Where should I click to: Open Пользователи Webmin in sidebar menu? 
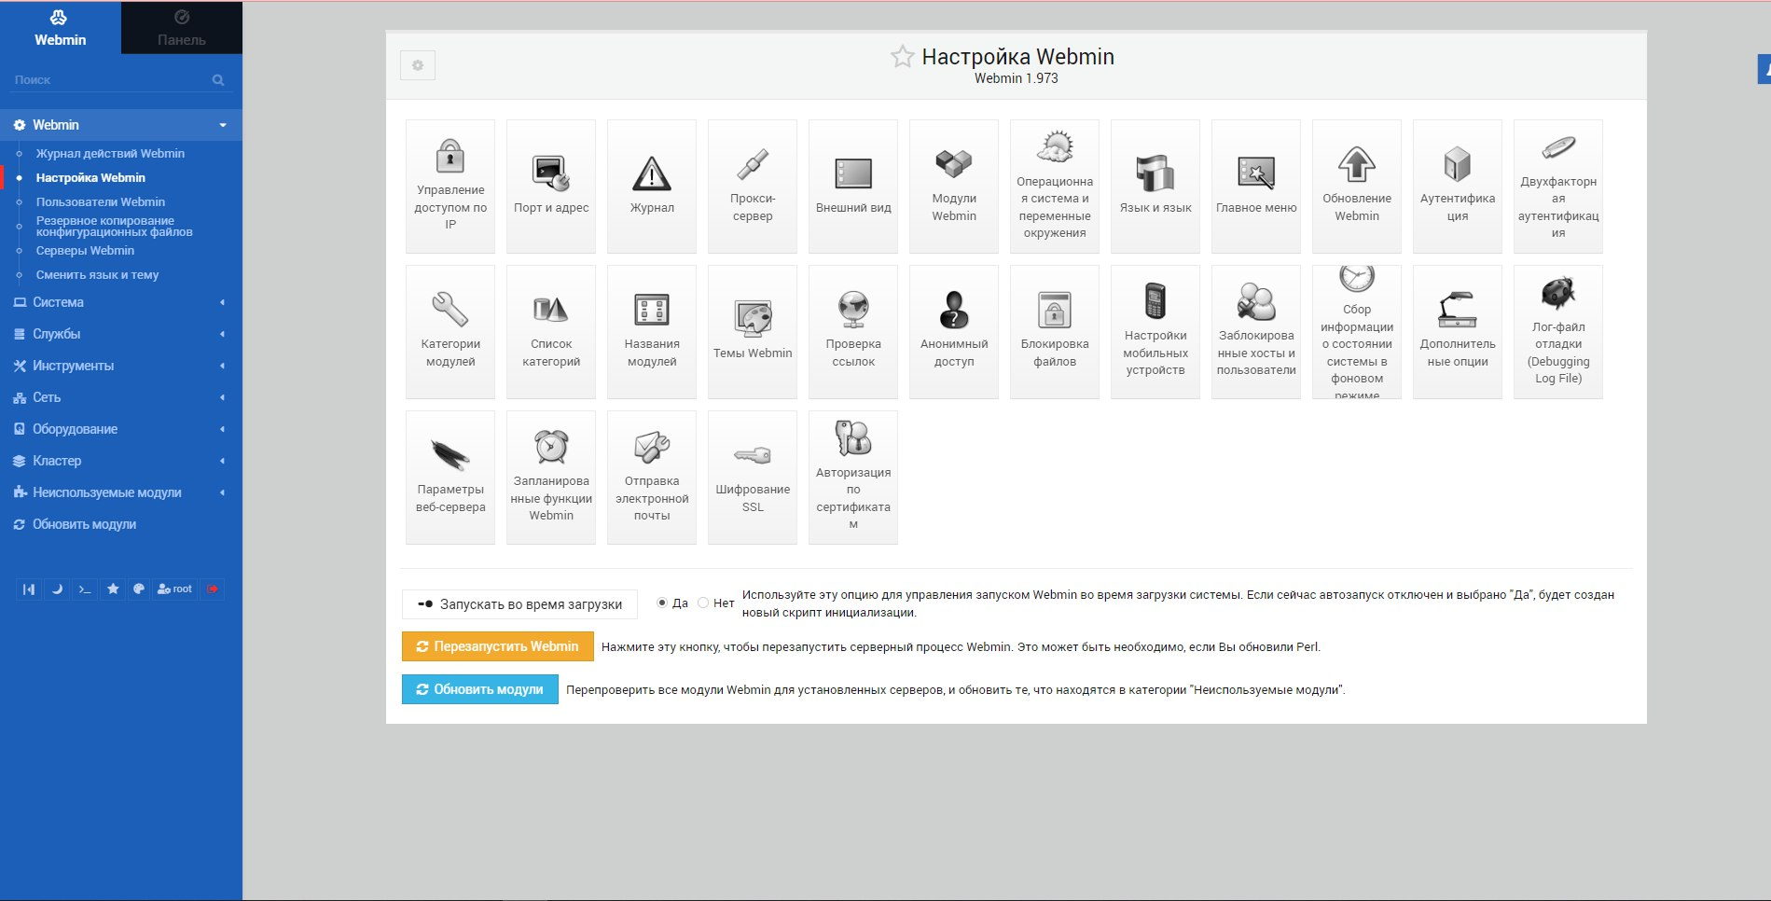[100, 202]
